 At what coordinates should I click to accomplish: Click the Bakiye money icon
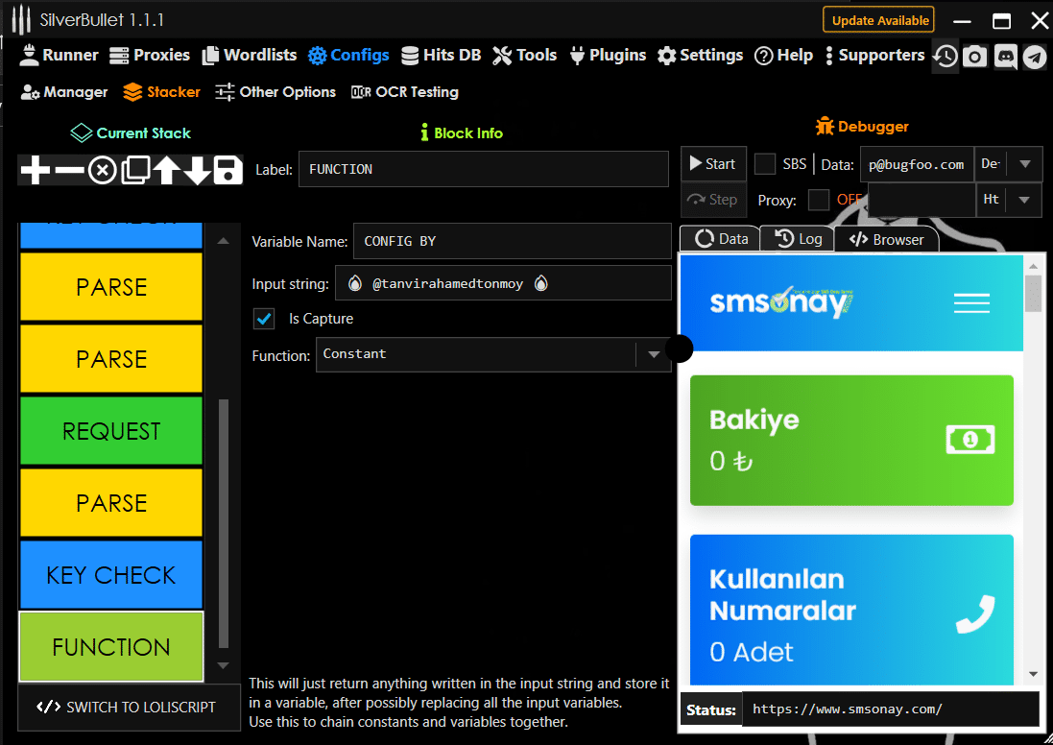(x=970, y=440)
